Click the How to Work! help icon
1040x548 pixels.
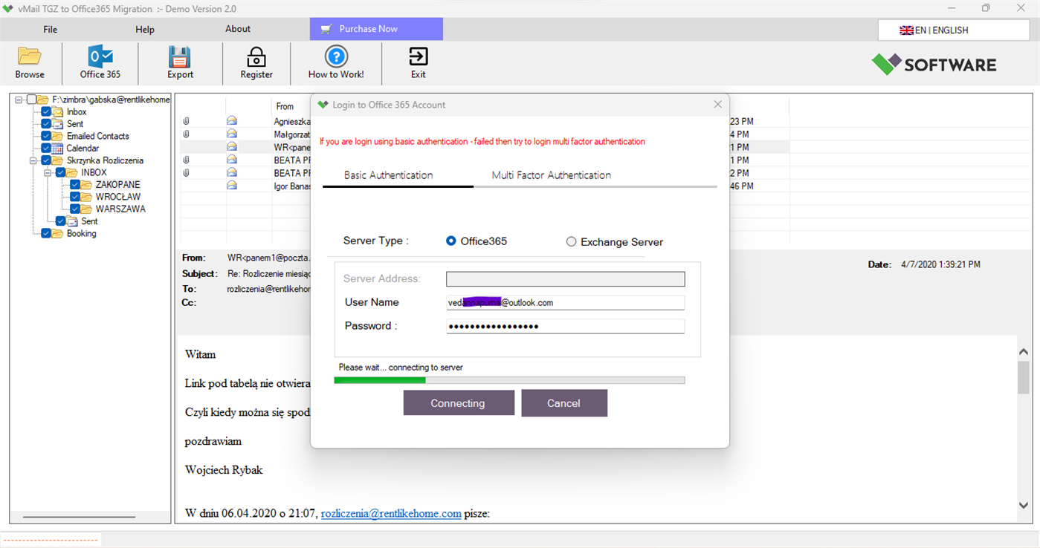[x=336, y=63]
